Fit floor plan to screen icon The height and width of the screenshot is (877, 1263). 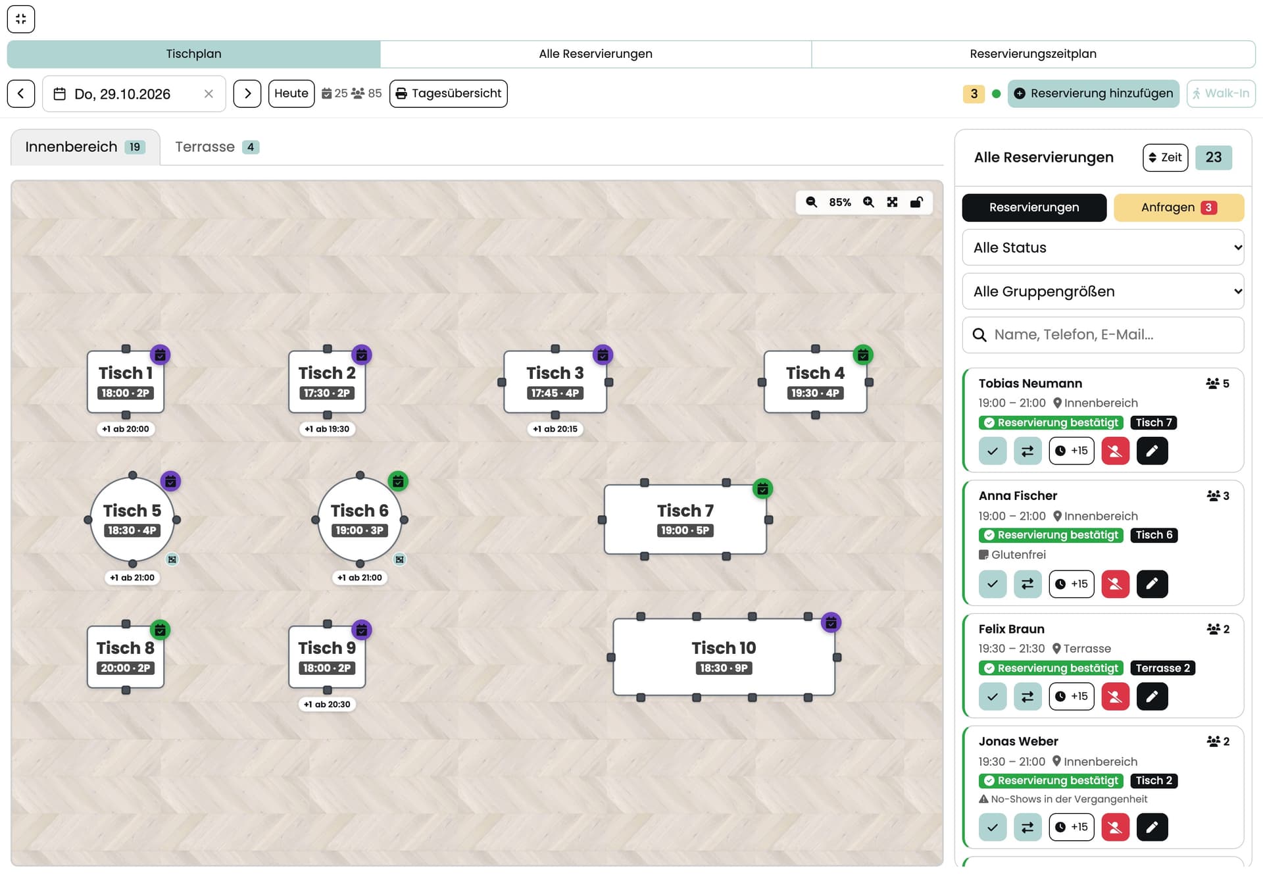[x=892, y=202]
